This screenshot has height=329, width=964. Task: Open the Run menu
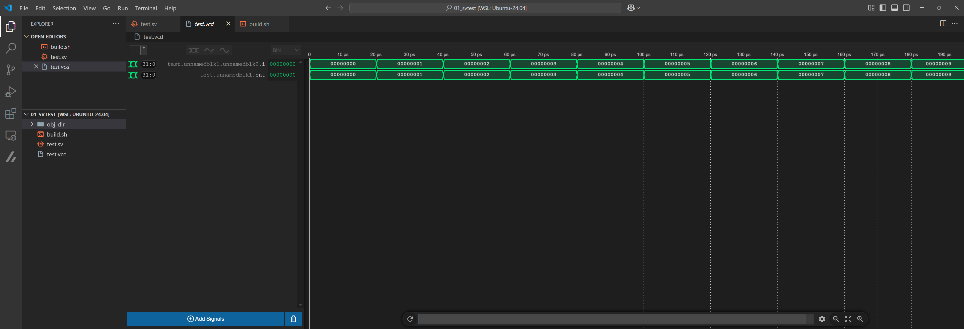click(x=123, y=8)
